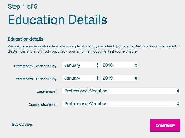Click the up/down arrows on end month select
This screenshot has height=138, width=185.
coord(97,78)
